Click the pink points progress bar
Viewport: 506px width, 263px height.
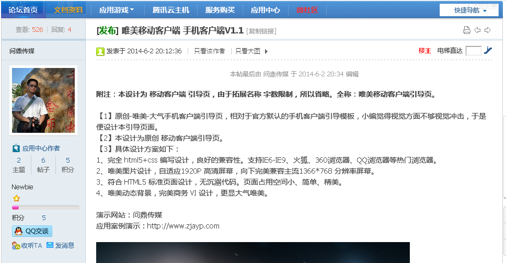(45, 208)
